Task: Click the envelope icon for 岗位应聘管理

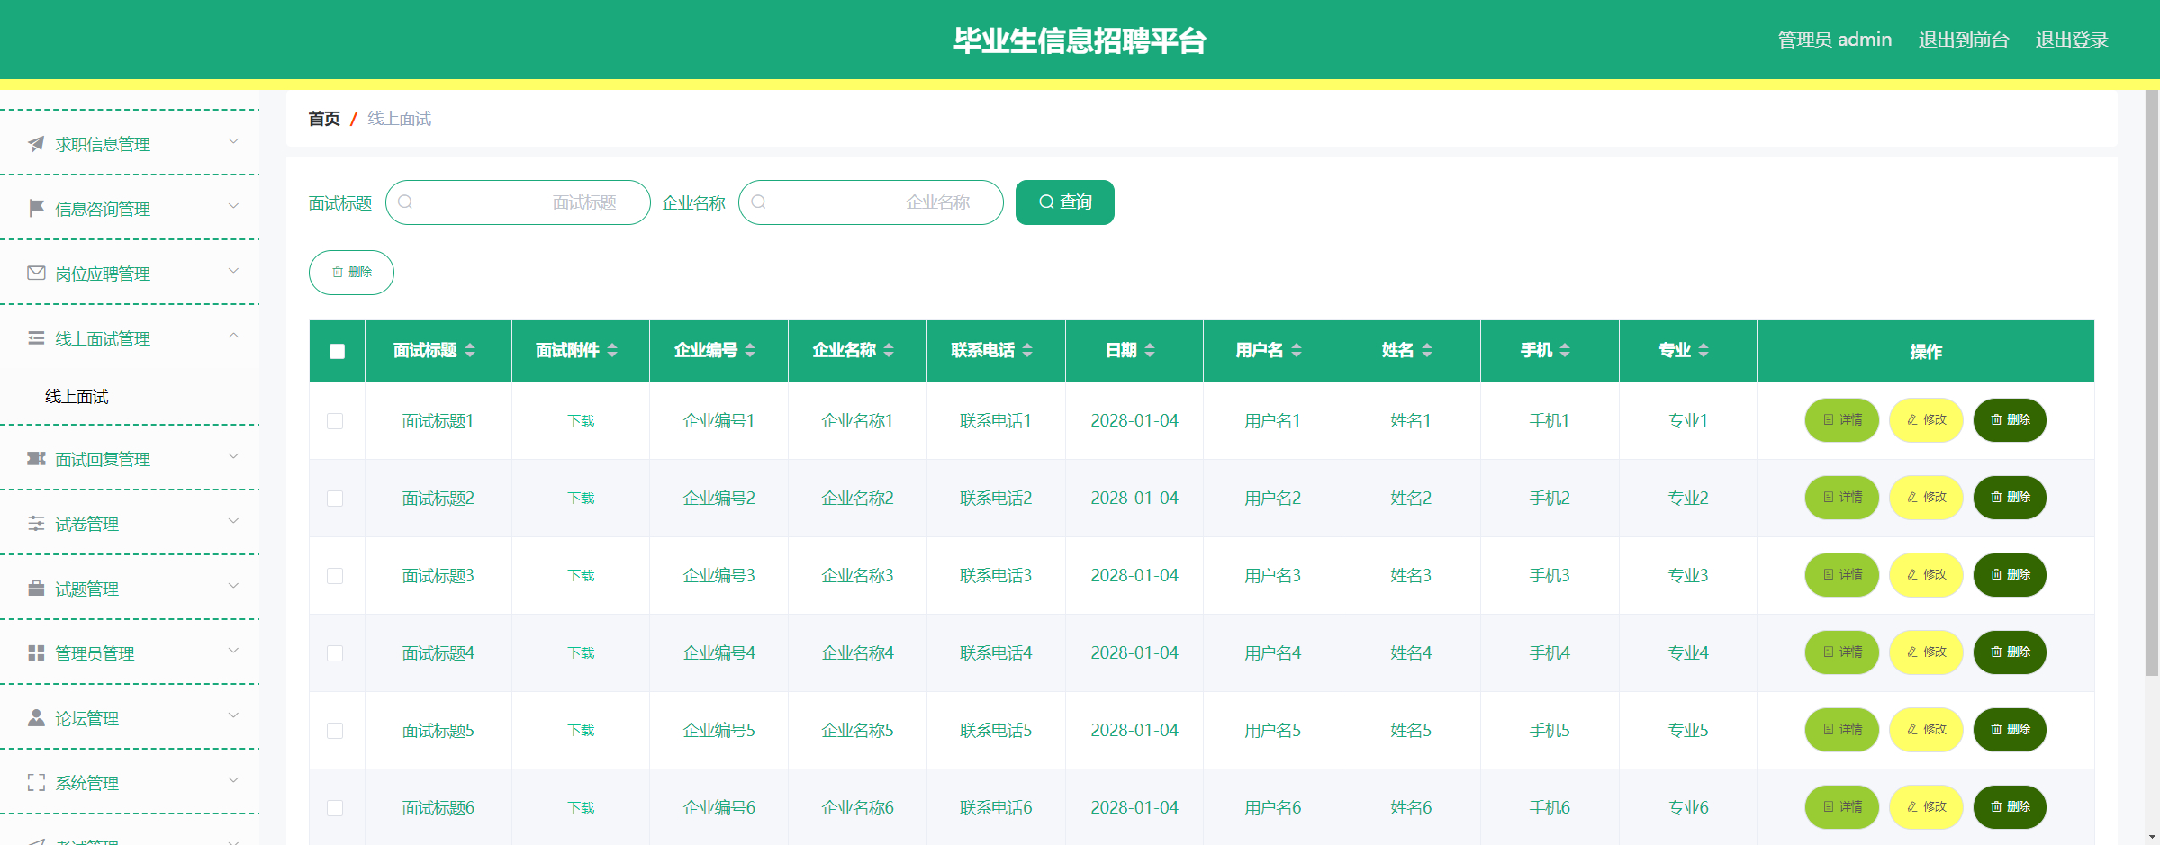Action: pyautogui.click(x=35, y=273)
